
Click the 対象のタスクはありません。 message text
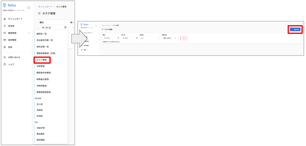coord(111,42)
